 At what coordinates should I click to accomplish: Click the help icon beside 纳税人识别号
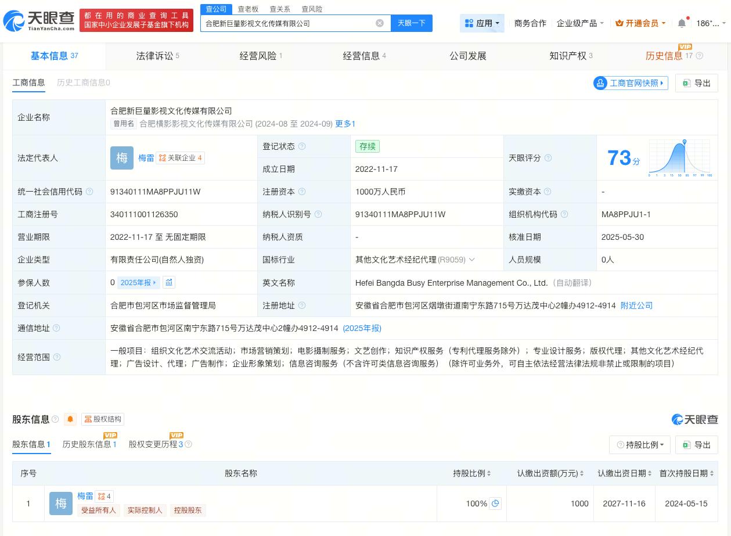point(318,214)
